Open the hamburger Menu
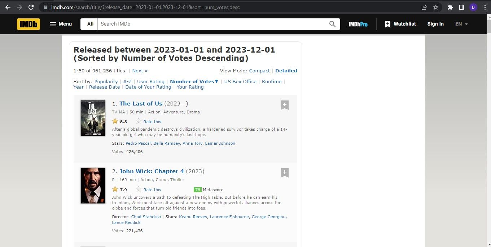491x247 pixels. [61, 24]
